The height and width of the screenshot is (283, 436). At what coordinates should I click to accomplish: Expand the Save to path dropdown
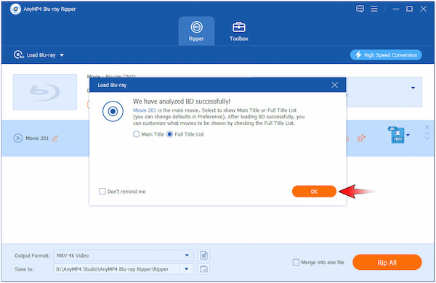tap(187, 268)
